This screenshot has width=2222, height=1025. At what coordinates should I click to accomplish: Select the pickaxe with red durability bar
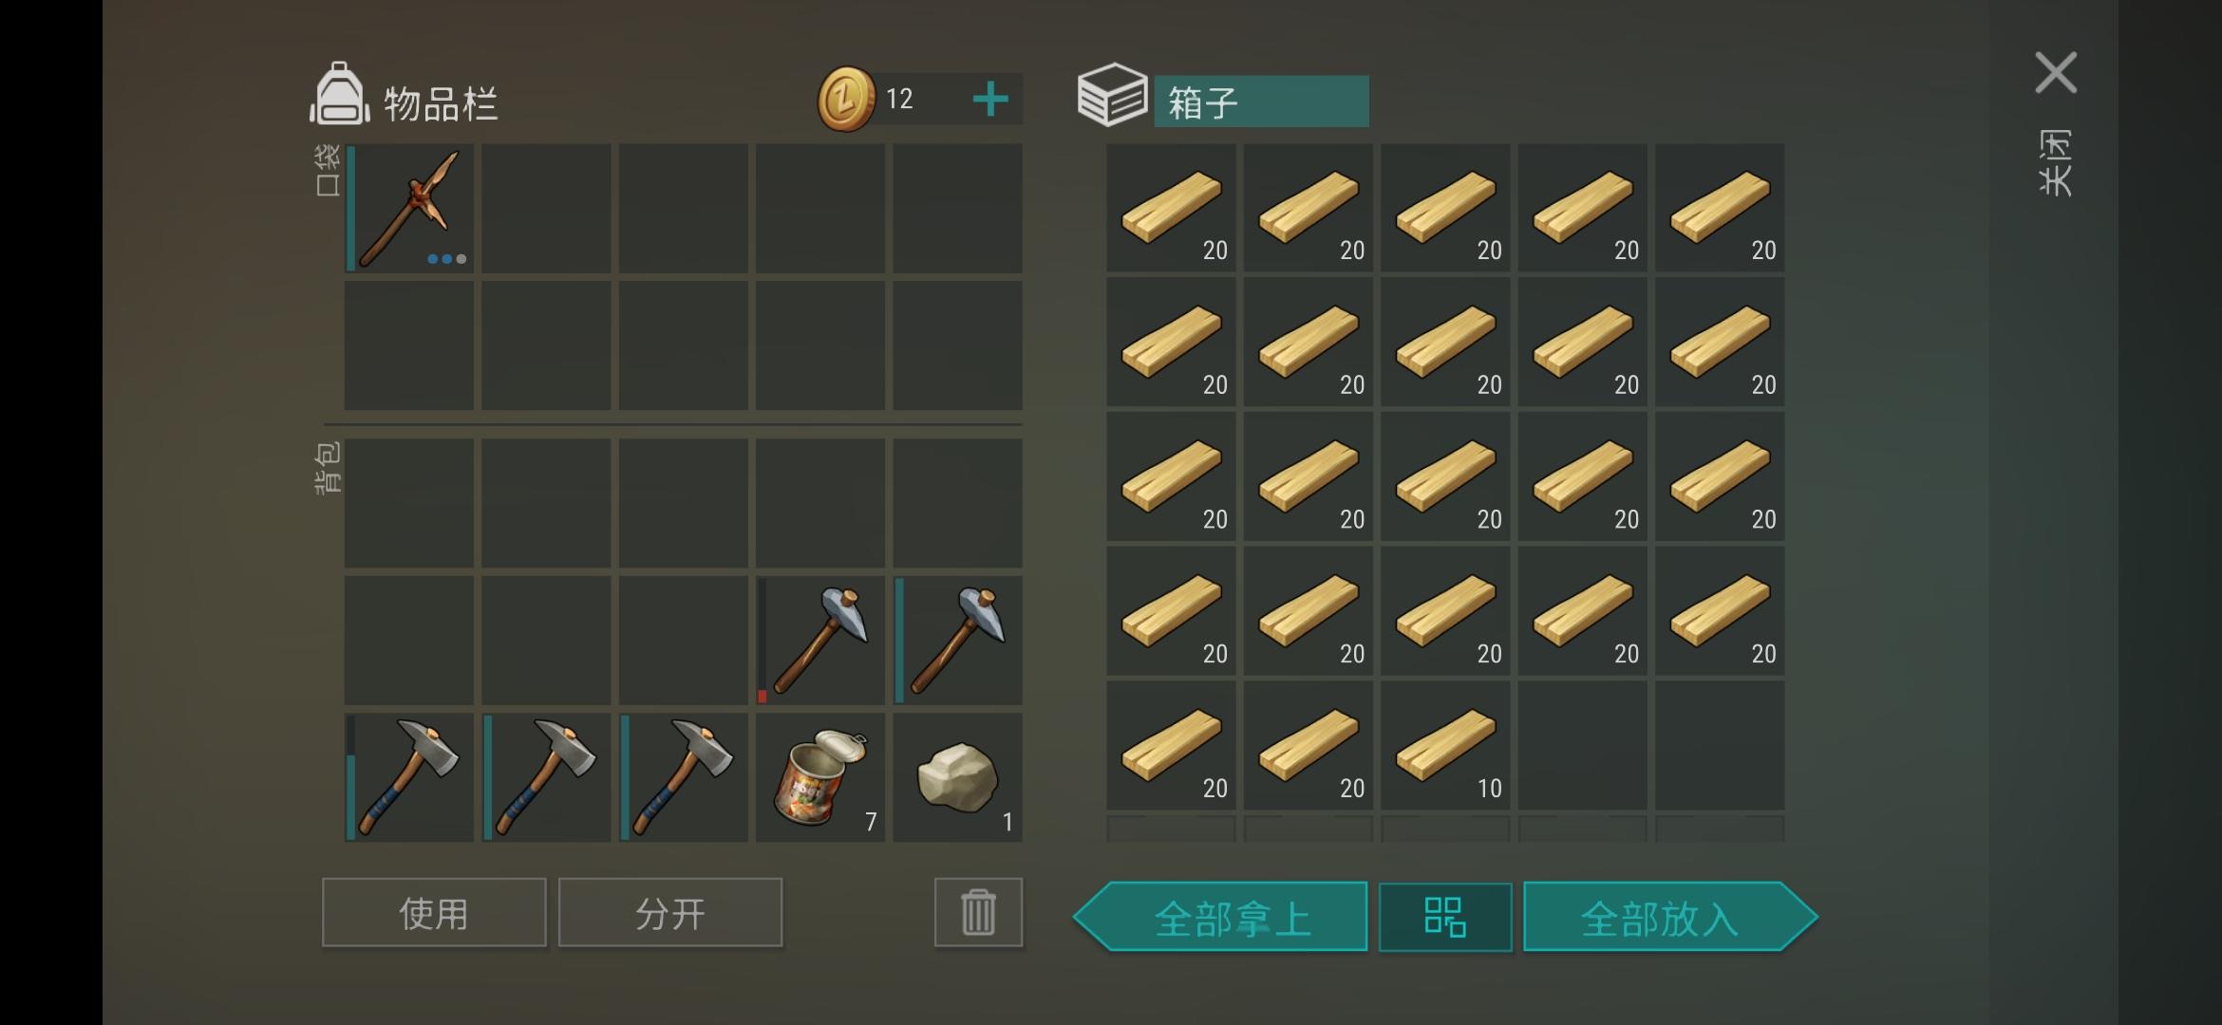(x=820, y=641)
